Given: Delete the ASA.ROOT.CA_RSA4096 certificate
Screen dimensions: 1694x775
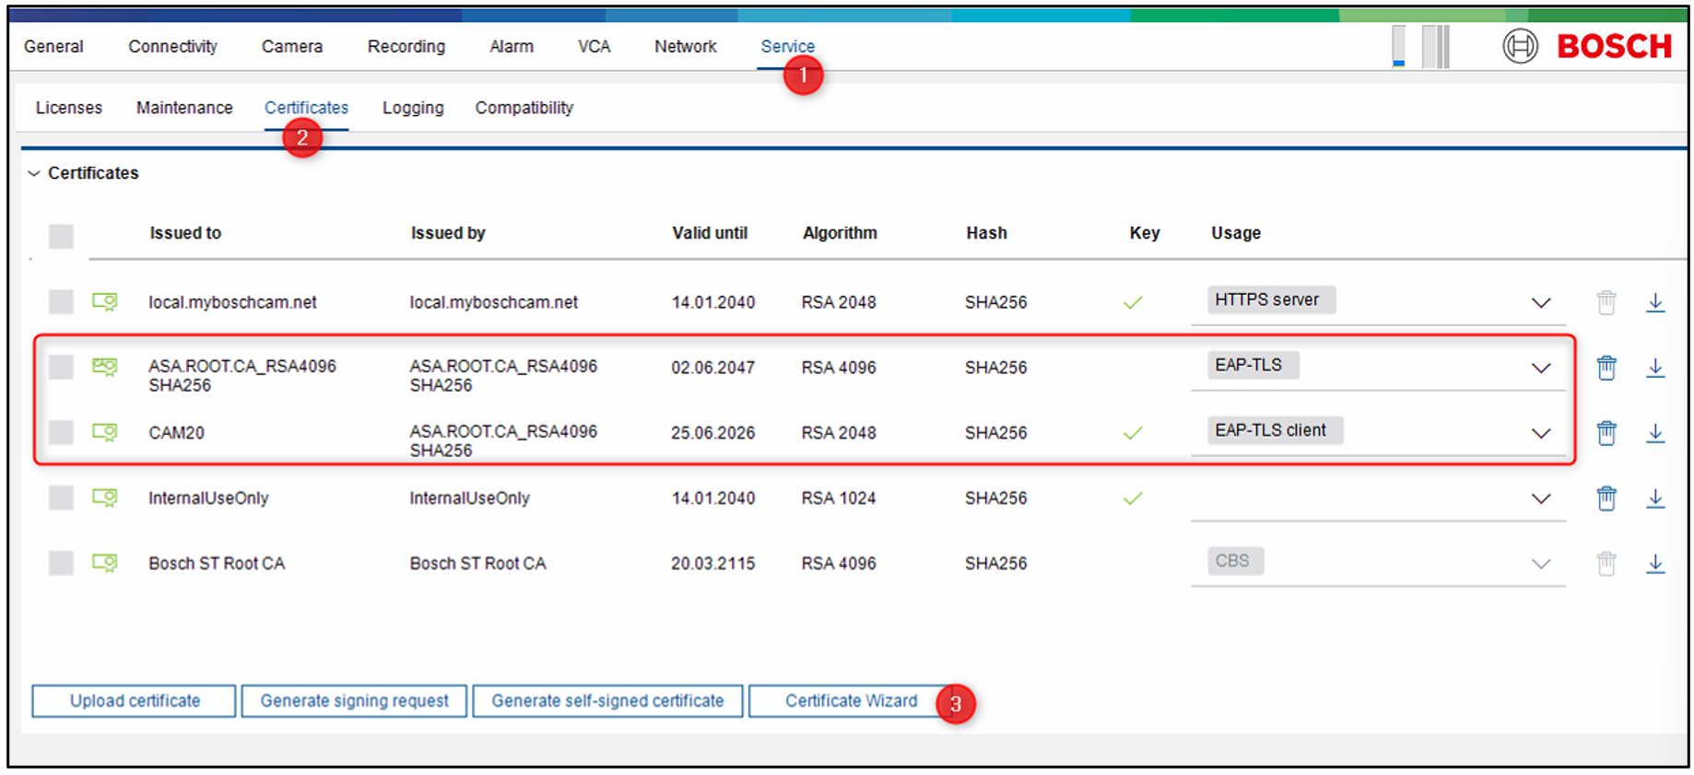Looking at the screenshot, I should click(x=1606, y=368).
